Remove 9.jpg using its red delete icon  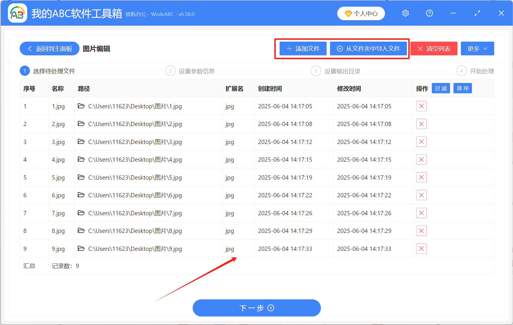421,248
